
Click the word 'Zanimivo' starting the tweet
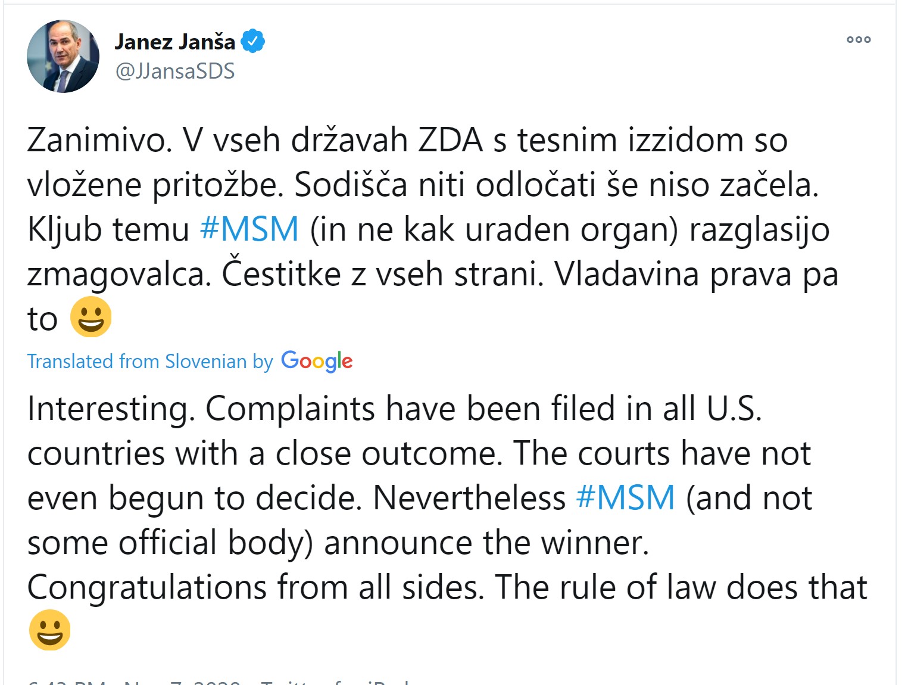point(95,141)
